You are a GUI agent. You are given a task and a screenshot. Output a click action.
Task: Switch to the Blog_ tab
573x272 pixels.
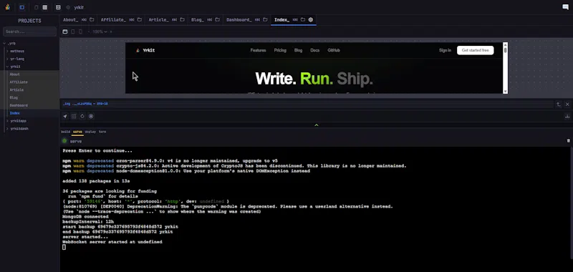tap(198, 20)
